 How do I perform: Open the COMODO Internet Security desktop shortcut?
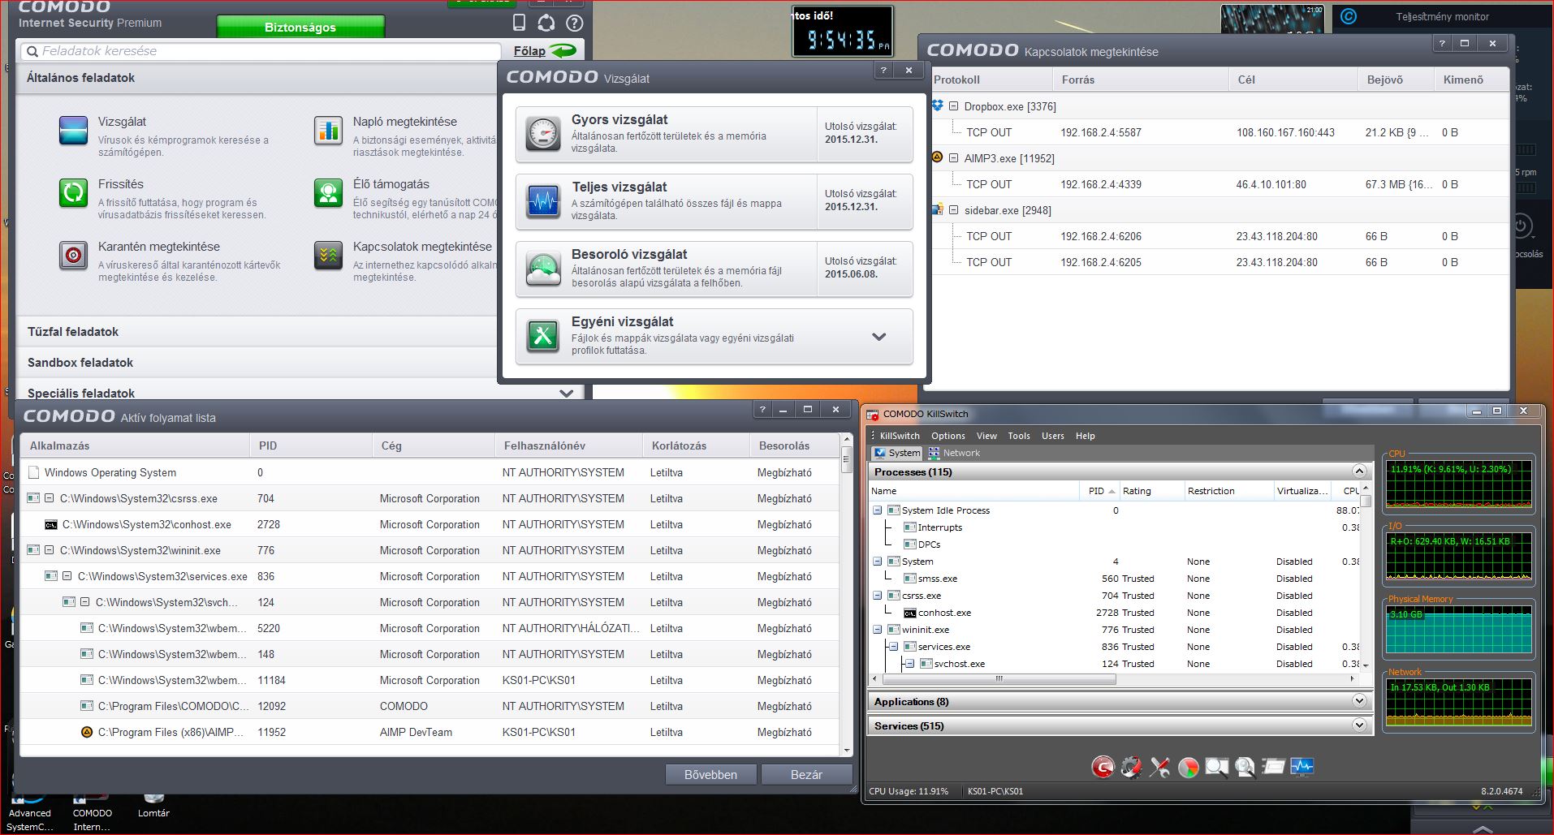click(x=93, y=811)
